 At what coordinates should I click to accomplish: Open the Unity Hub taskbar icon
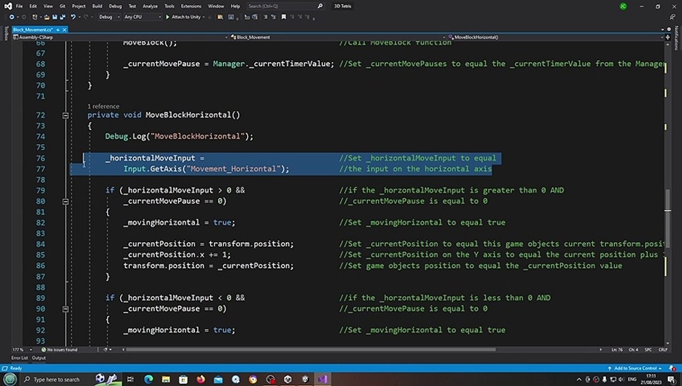tap(287, 379)
